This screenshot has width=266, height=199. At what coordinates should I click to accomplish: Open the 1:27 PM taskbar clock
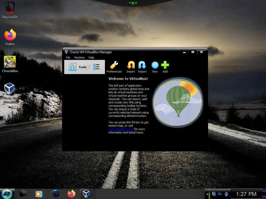[x=246, y=194]
